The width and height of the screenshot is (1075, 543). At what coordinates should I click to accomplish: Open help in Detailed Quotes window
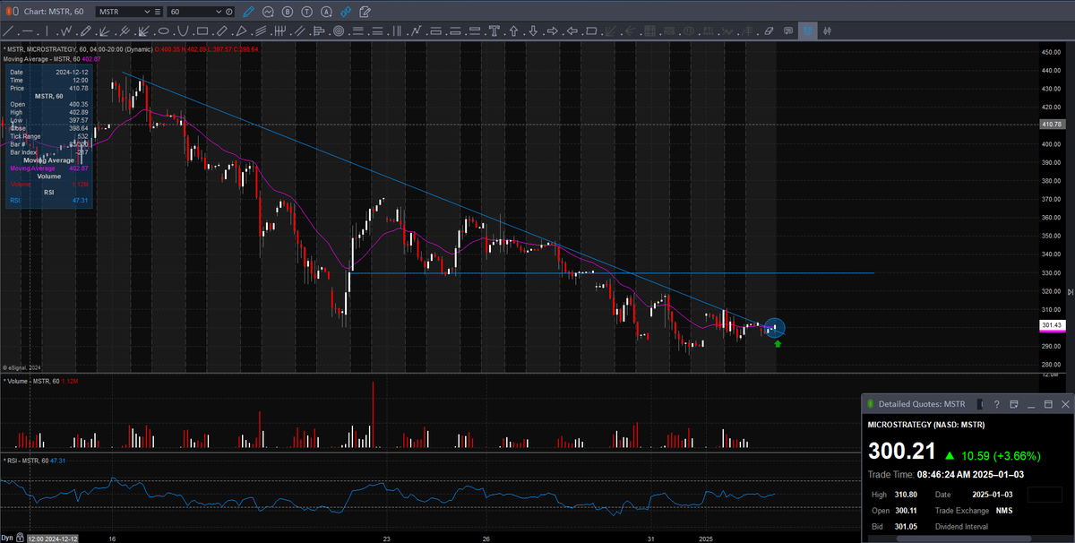996,404
